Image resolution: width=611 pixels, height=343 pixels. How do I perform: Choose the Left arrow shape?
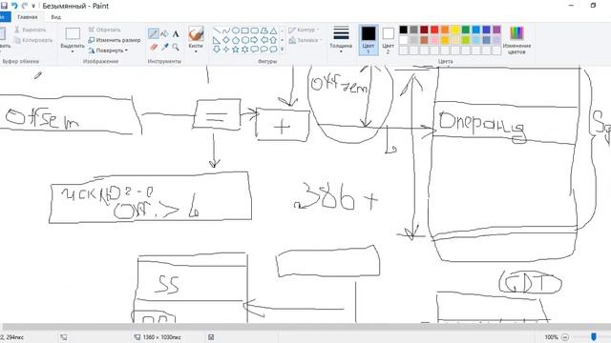point(264,40)
